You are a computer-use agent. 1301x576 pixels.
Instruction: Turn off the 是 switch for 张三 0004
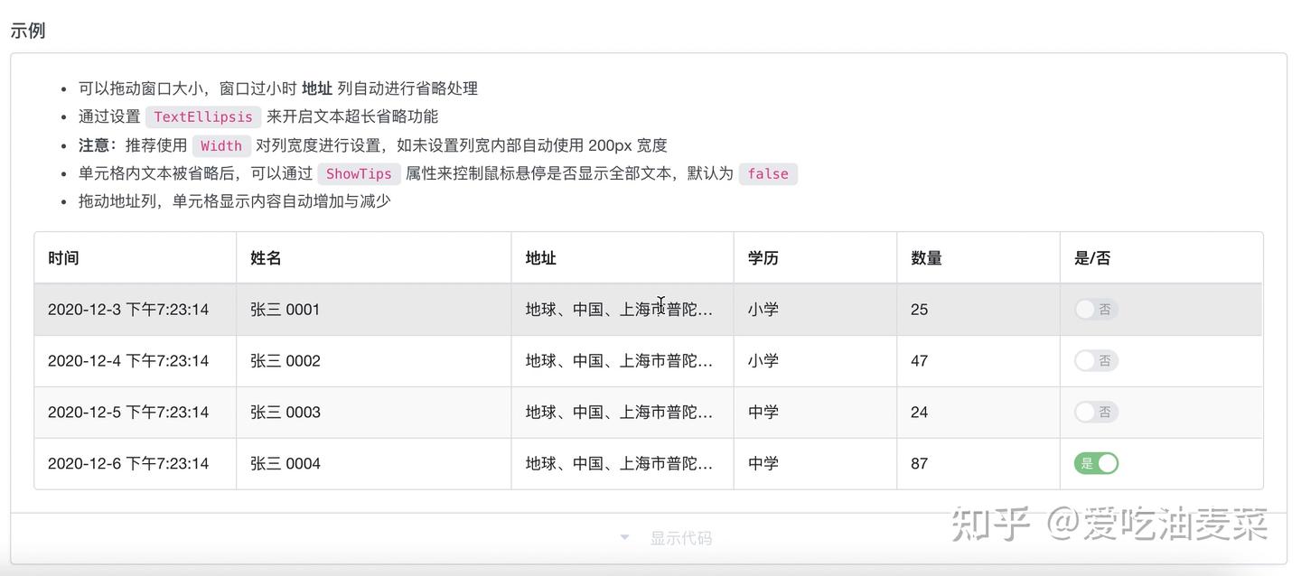[1096, 463]
